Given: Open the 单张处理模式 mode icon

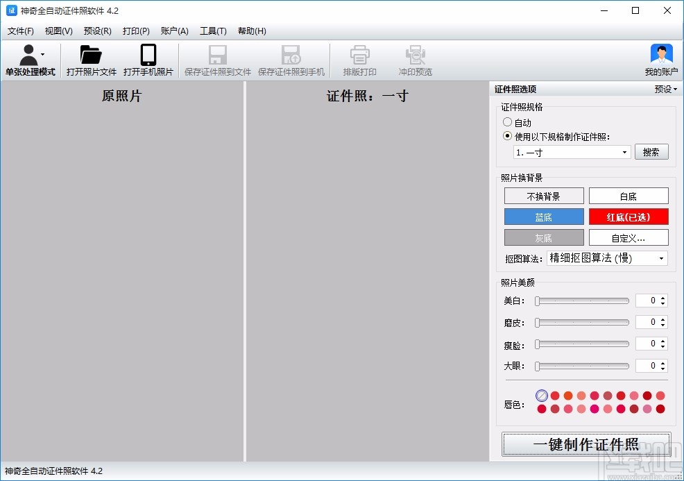Looking at the screenshot, I should tap(29, 56).
